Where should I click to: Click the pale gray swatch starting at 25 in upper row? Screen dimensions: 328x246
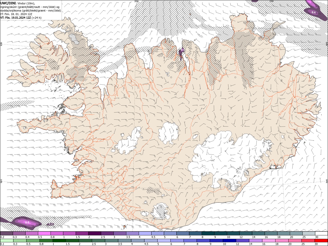tap(309, 233)
